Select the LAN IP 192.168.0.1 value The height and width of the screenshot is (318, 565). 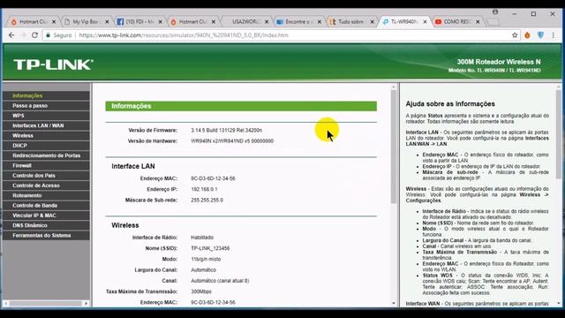pyautogui.click(x=204, y=189)
